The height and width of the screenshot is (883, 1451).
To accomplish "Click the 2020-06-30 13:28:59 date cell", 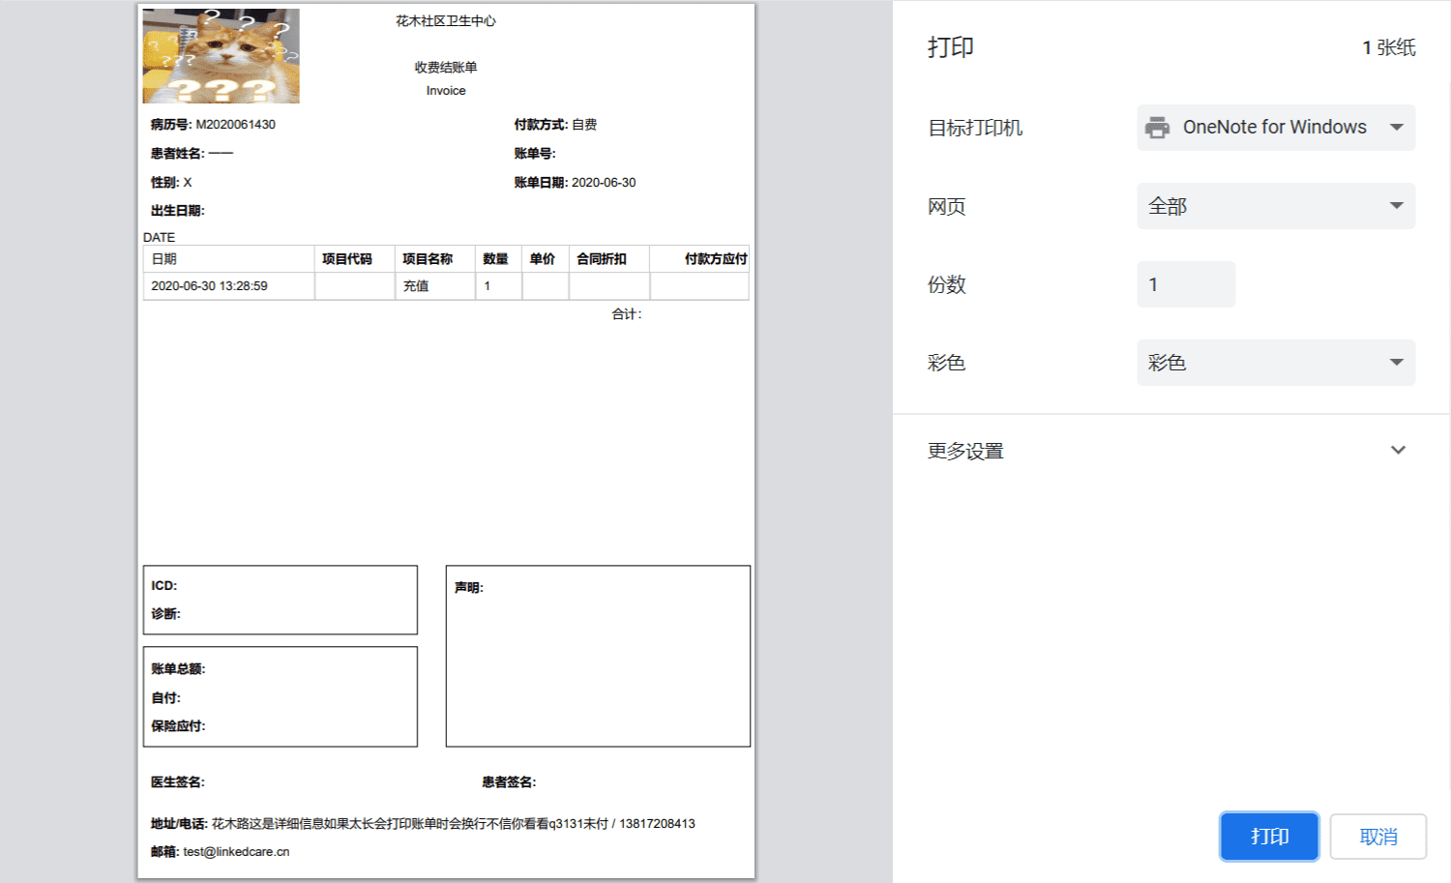I will [209, 286].
